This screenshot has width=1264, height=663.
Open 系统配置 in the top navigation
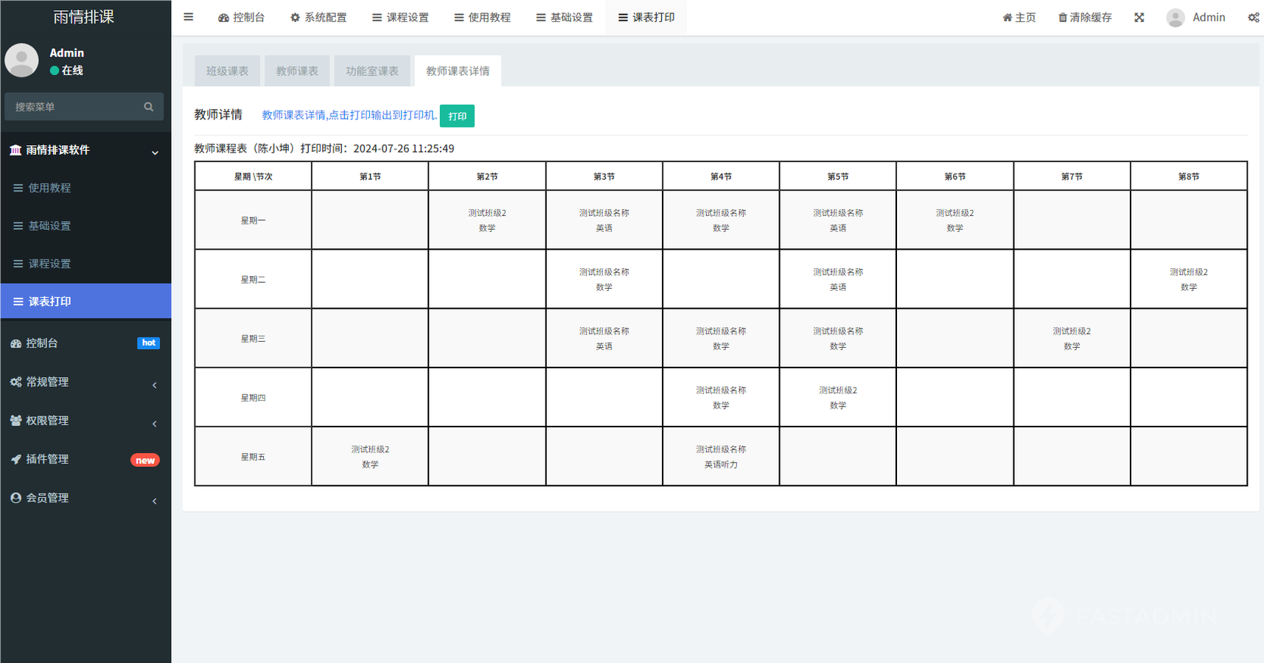(x=318, y=18)
